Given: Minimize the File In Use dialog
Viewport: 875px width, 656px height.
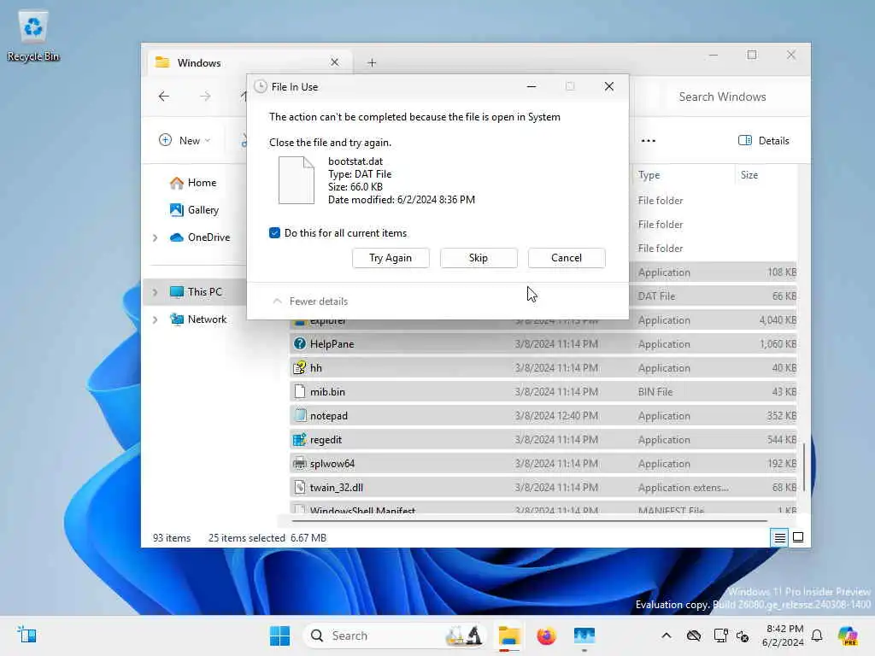Looking at the screenshot, I should pos(531,86).
